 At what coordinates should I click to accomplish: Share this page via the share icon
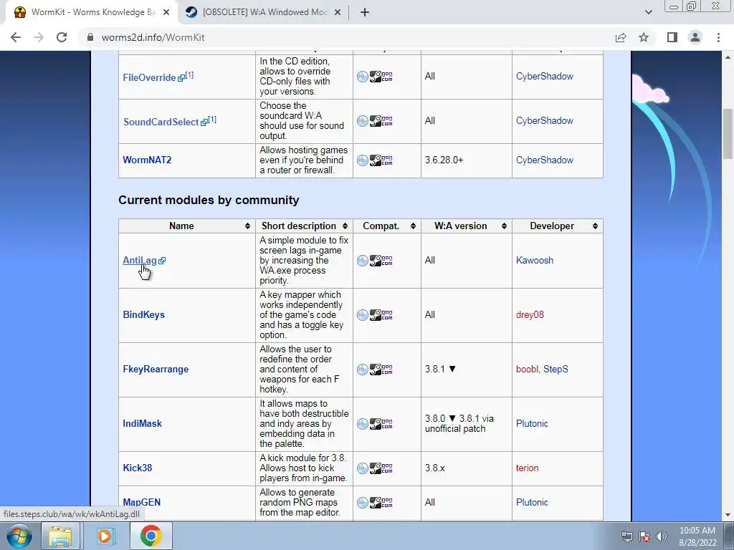pos(621,37)
